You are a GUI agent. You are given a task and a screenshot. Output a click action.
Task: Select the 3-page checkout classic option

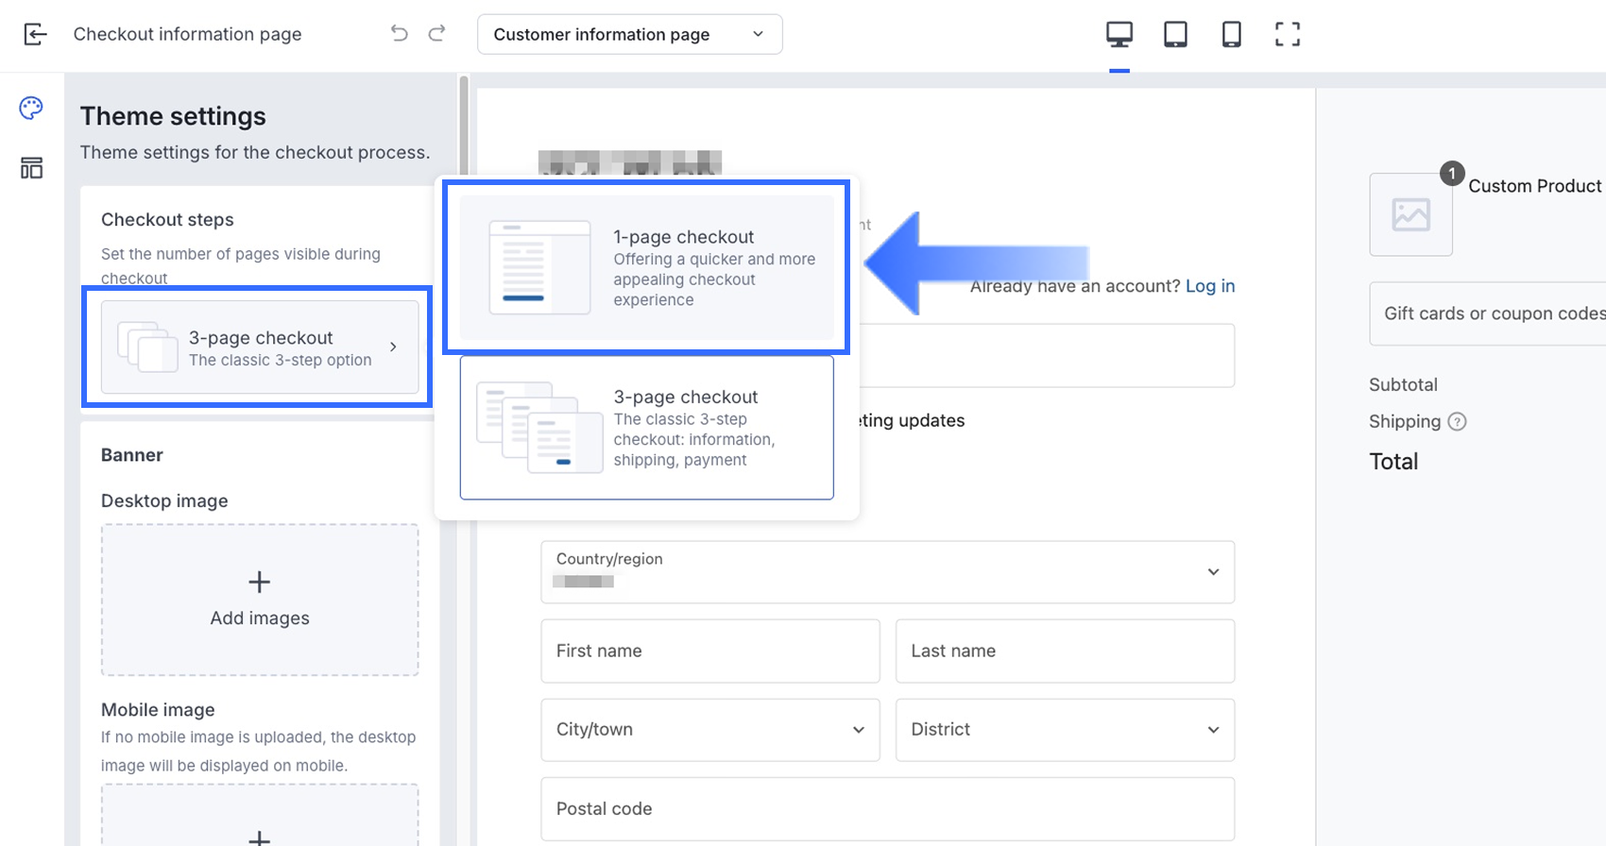click(646, 428)
